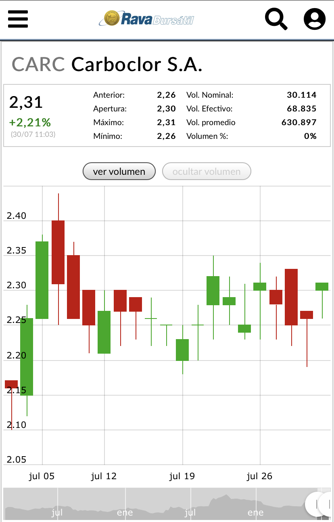
Task: Click the jul 26 date axis label
Action: point(260,476)
